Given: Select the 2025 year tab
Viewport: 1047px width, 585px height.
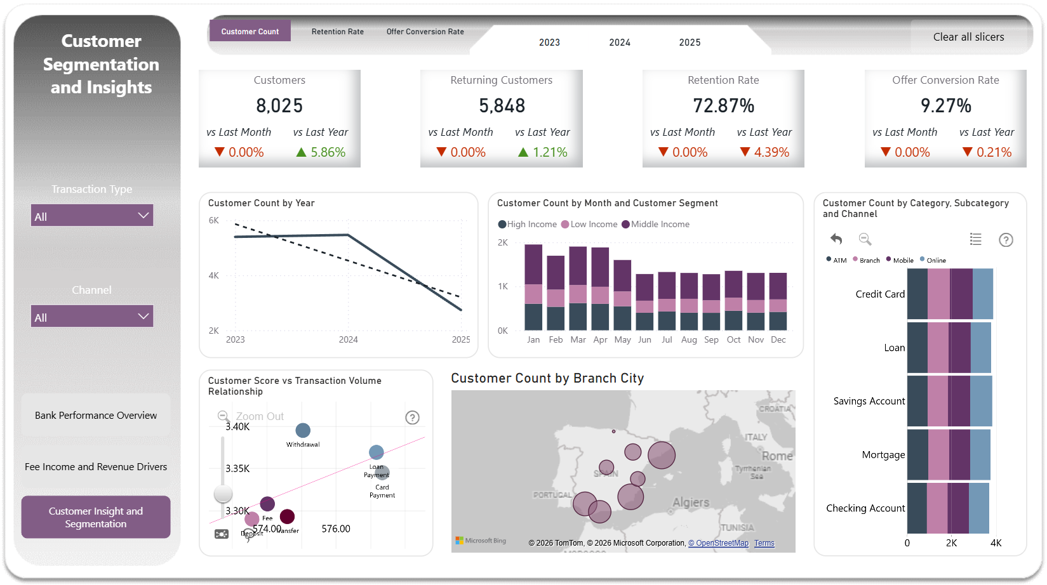Looking at the screenshot, I should pos(690,43).
